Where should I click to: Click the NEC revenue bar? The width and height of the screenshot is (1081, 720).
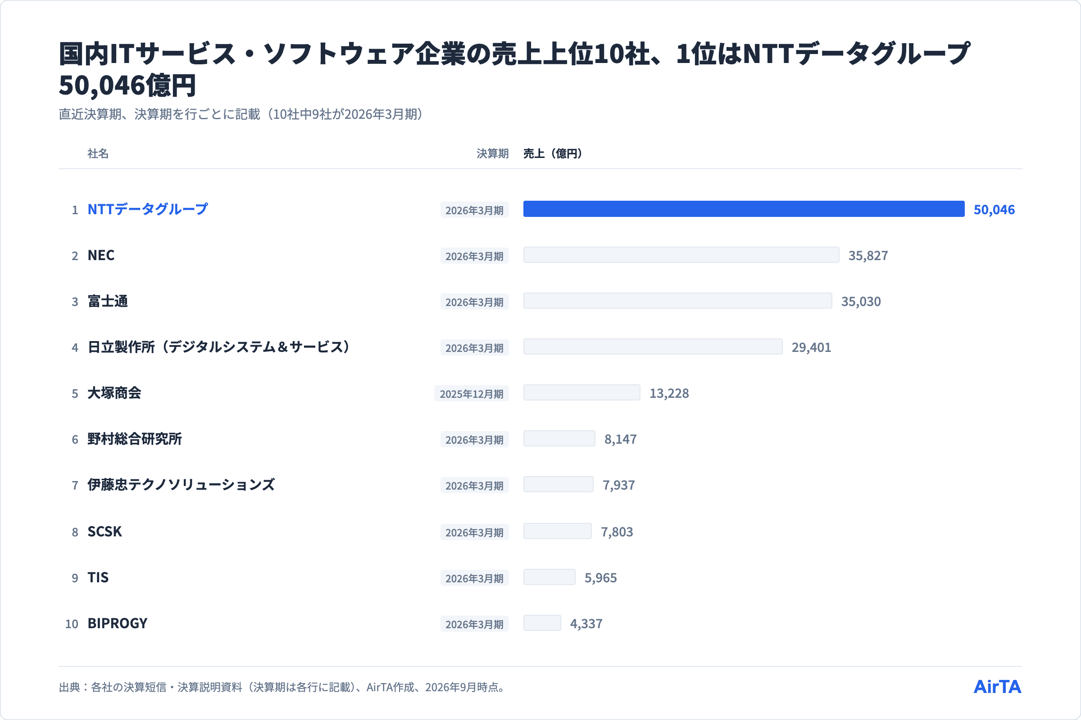681,255
